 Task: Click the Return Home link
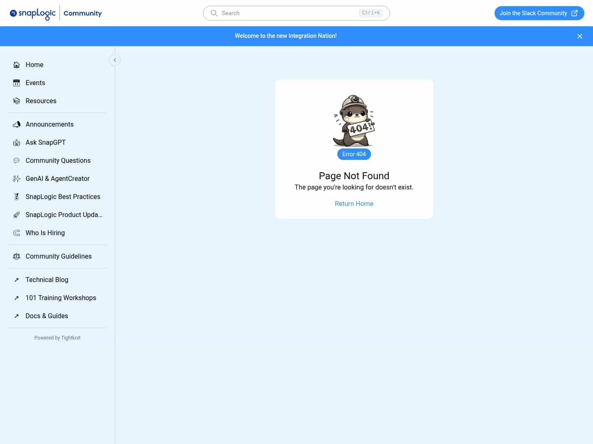(354, 203)
